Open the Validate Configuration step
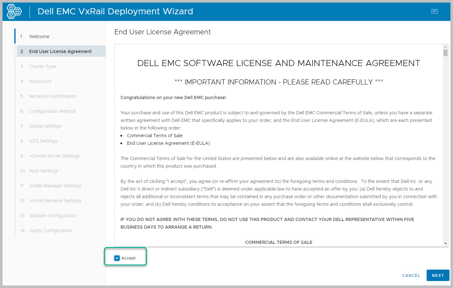Screen dimensions: 453x288 tap(53, 216)
